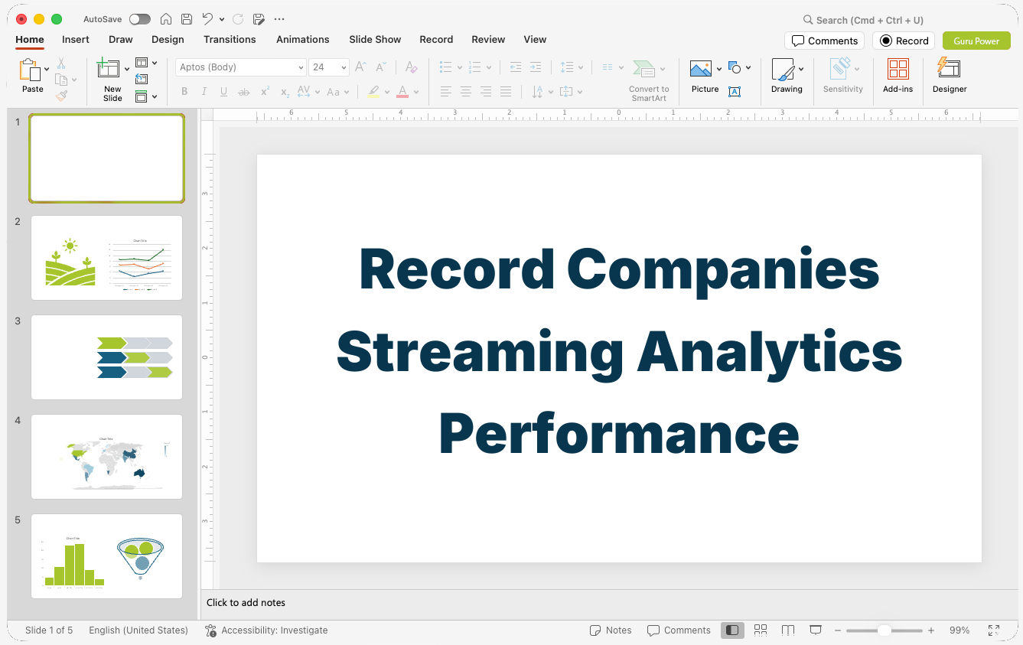Toggle the AutoSave switch
Viewport: 1023px width, 645px height.
(x=140, y=19)
